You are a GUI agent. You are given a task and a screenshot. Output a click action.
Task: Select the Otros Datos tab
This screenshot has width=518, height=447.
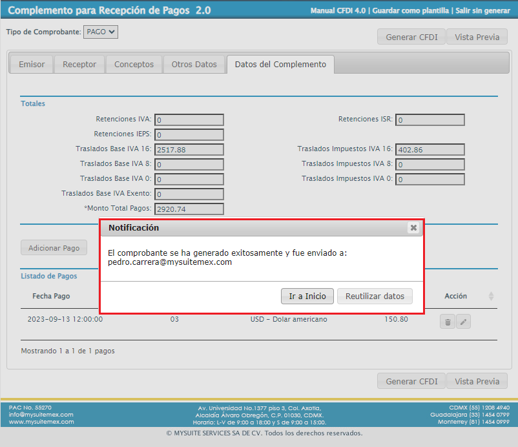[x=194, y=65]
